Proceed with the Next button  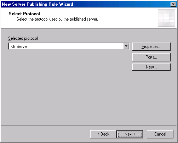point(130,134)
